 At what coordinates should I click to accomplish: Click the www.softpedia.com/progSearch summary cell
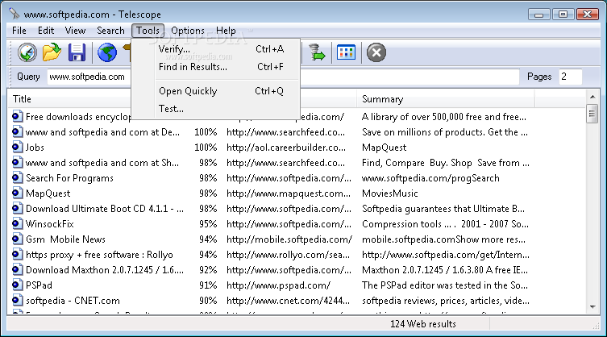tap(430, 178)
